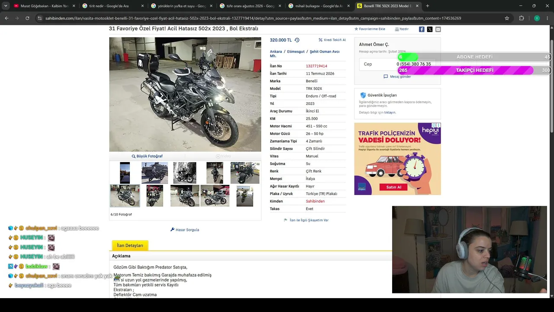
Task: Open Büyük Fotoğraf enlarged view
Action: tap(147, 156)
